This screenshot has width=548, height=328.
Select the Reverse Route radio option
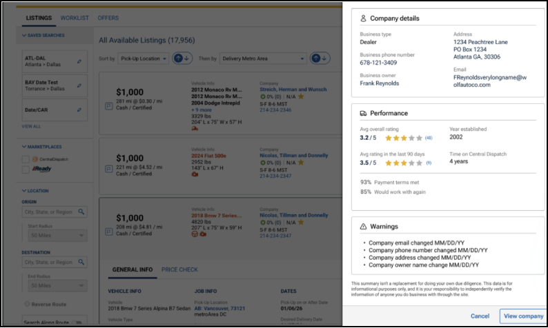(x=27, y=304)
